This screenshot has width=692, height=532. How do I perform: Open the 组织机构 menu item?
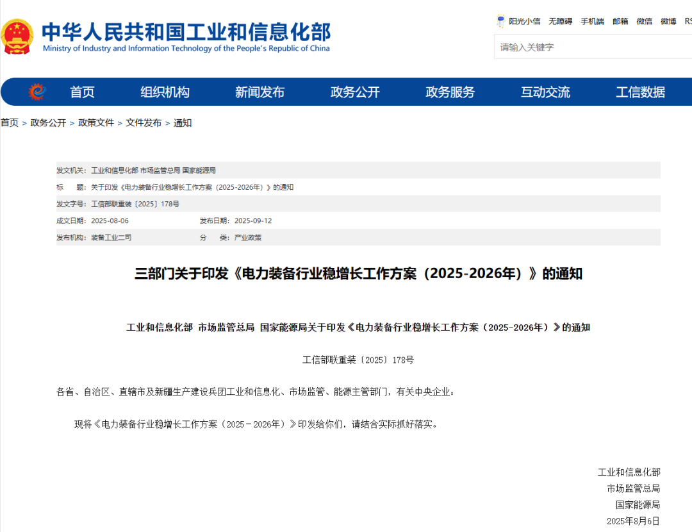tap(165, 92)
